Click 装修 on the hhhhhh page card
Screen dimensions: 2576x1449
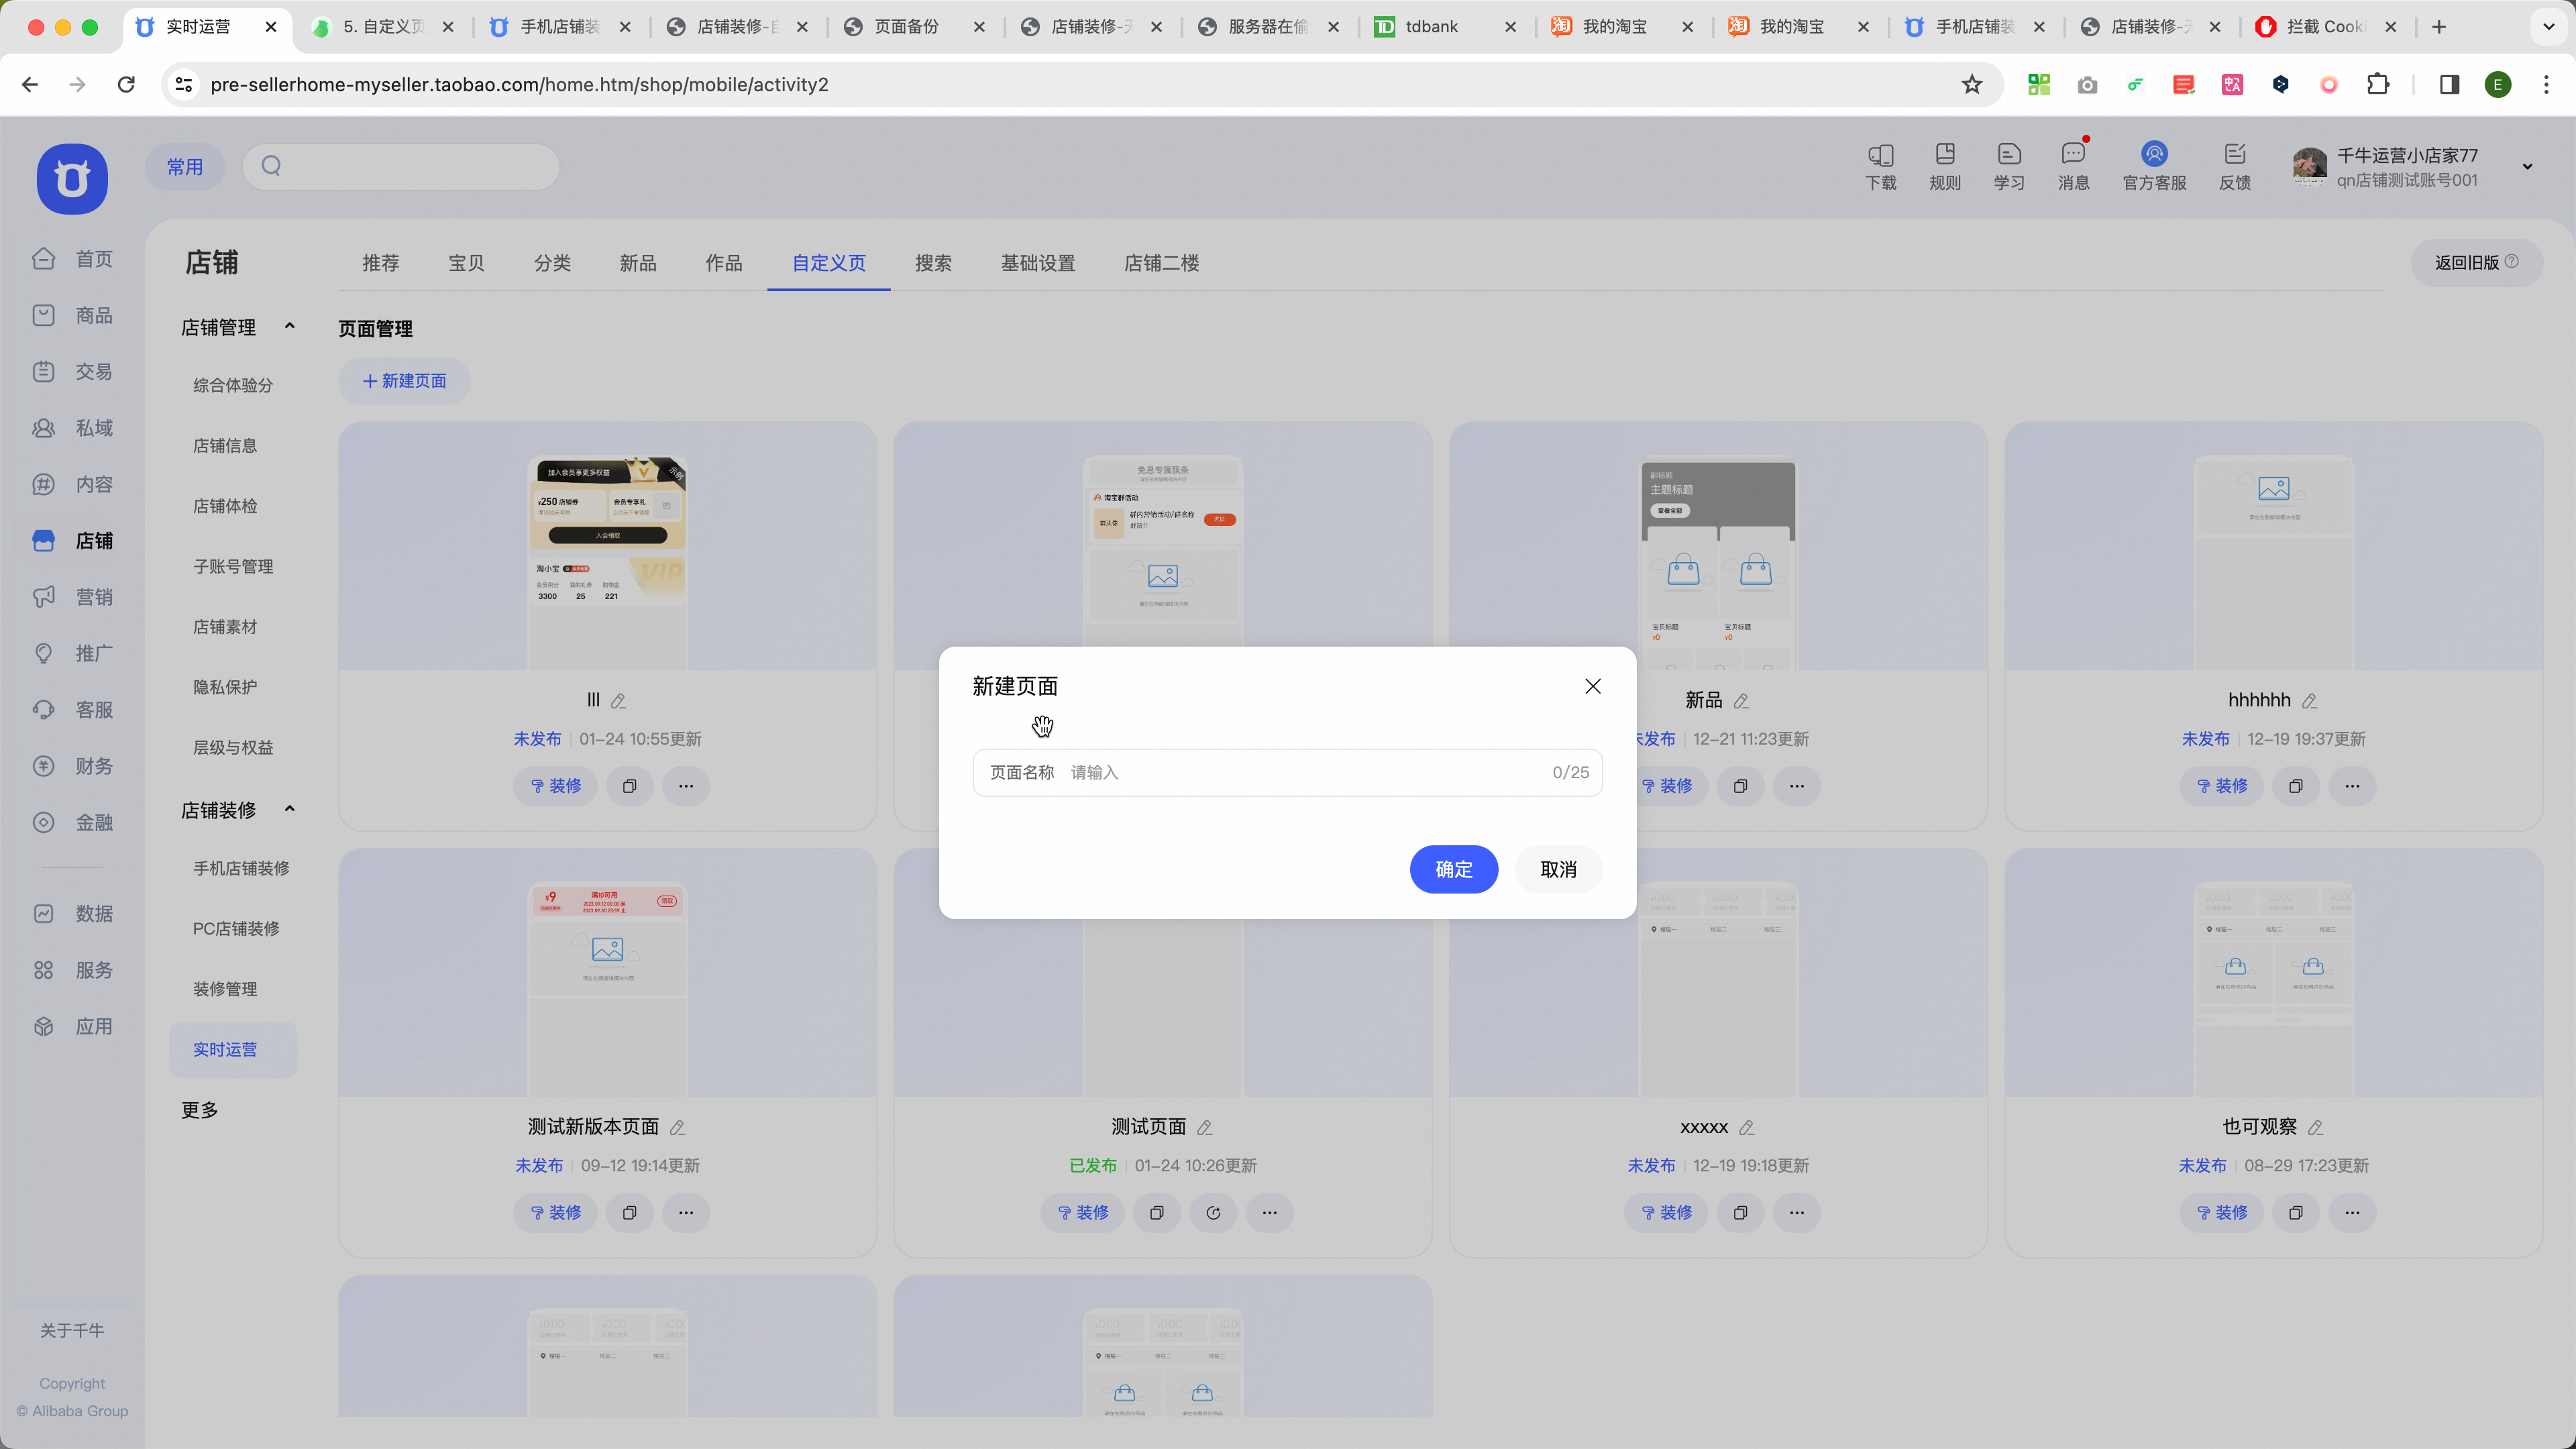click(2221, 786)
